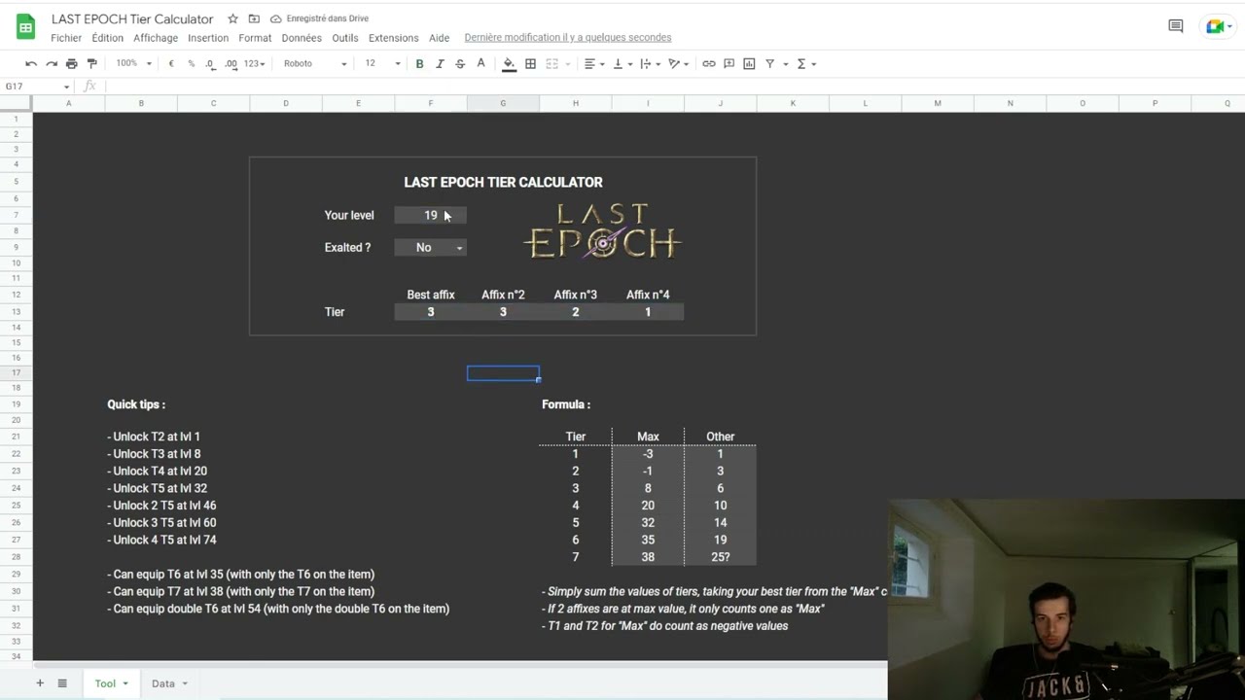Open the Data tab arrow menu
Screen dimensions: 1245x700
(185, 683)
